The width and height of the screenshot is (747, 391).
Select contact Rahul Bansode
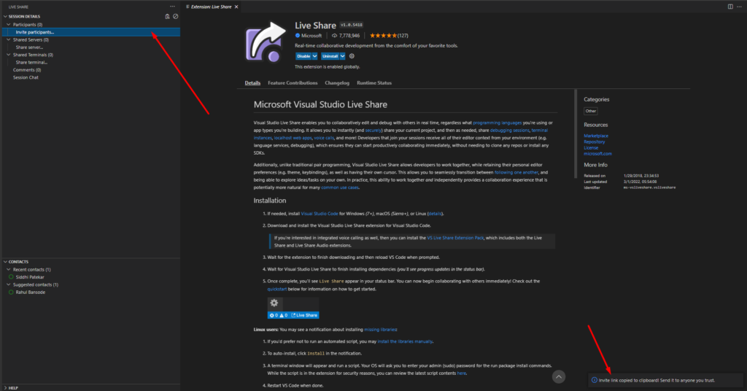pyautogui.click(x=31, y=292)
